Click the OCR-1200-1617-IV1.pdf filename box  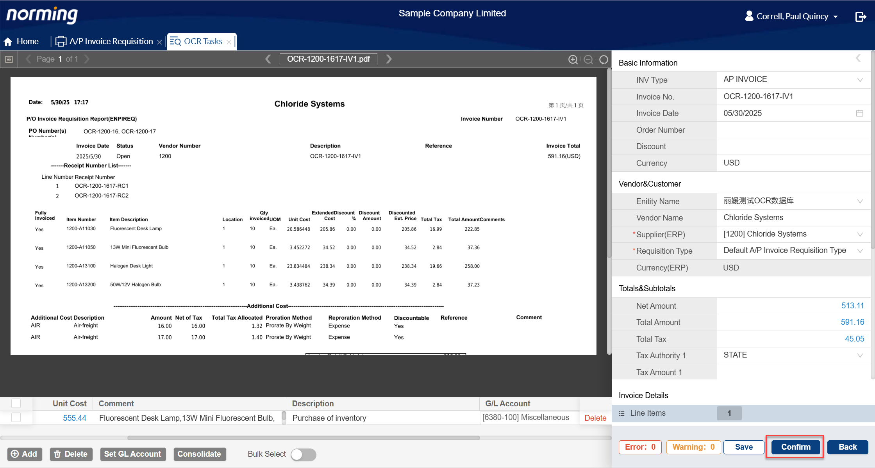[x=329, y=59]
